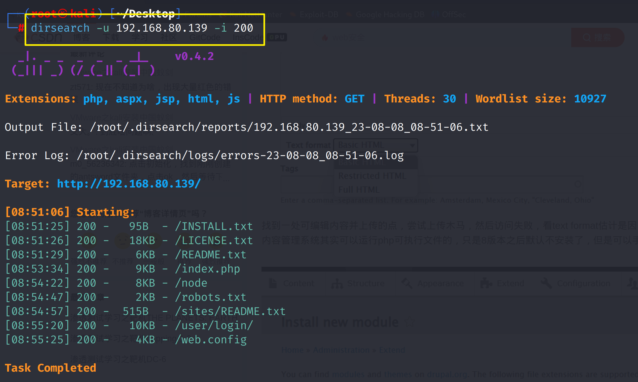Viewport: 638px width, 382px height.
Task: Click the star beside Install new module
Action: point(410,323)
